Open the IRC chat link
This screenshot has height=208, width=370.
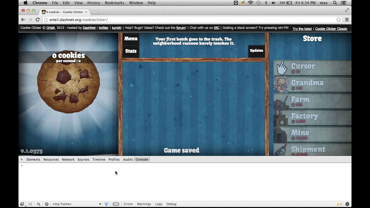pyautogui.click(x=217, y=28)
